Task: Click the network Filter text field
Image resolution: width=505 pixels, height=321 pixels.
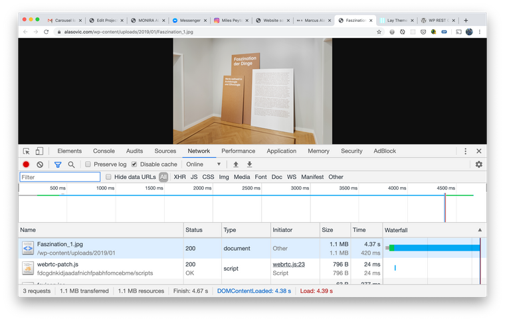Action: tap(60, 177)
